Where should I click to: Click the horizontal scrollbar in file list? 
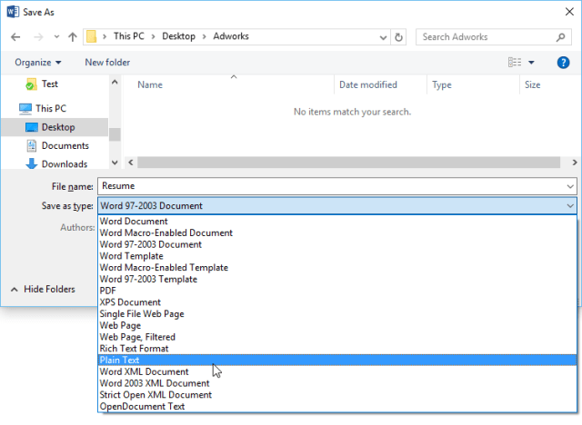click(x=346, y=162)
